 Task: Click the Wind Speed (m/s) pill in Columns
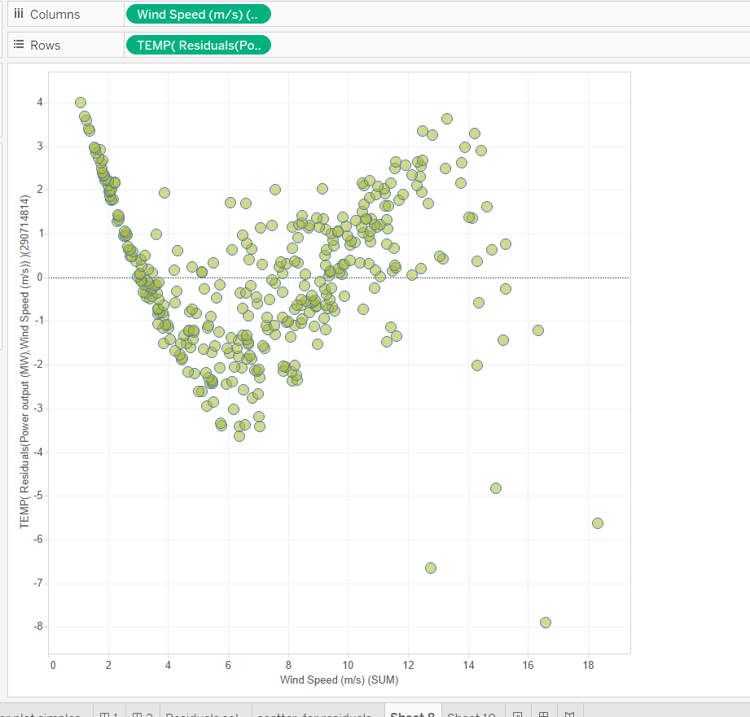[x=199, y=15]
